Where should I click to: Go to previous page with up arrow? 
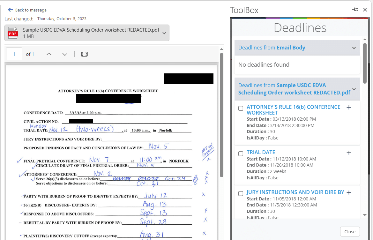pyautogui.click(x=49, y=54)
